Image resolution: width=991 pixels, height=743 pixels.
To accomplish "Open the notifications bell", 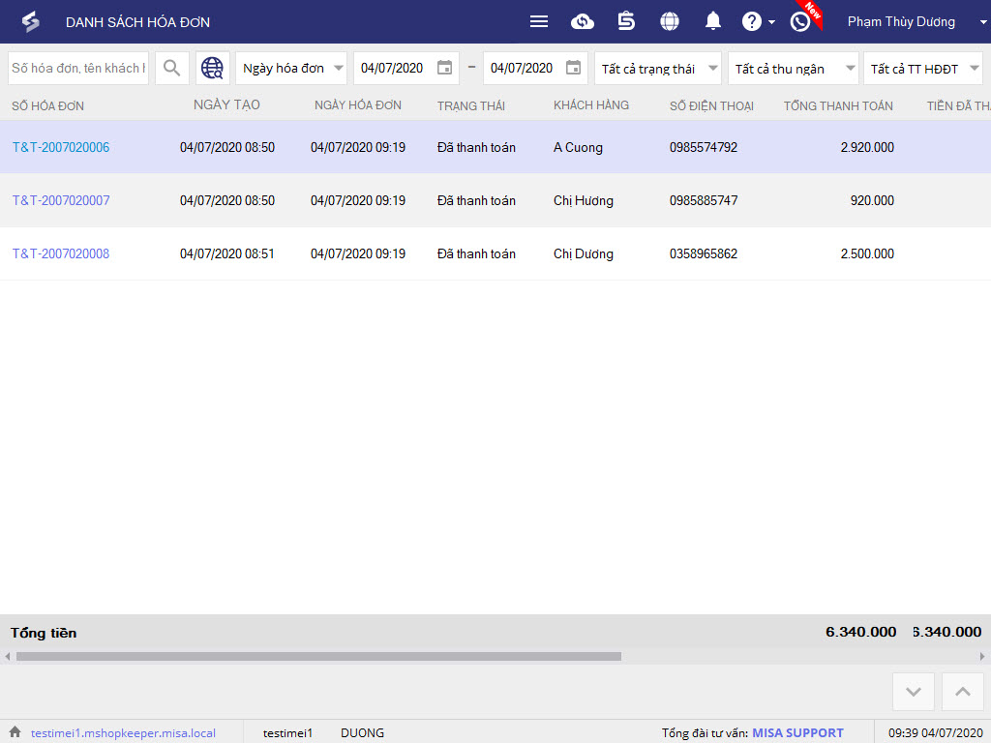I will click(713, 21).
